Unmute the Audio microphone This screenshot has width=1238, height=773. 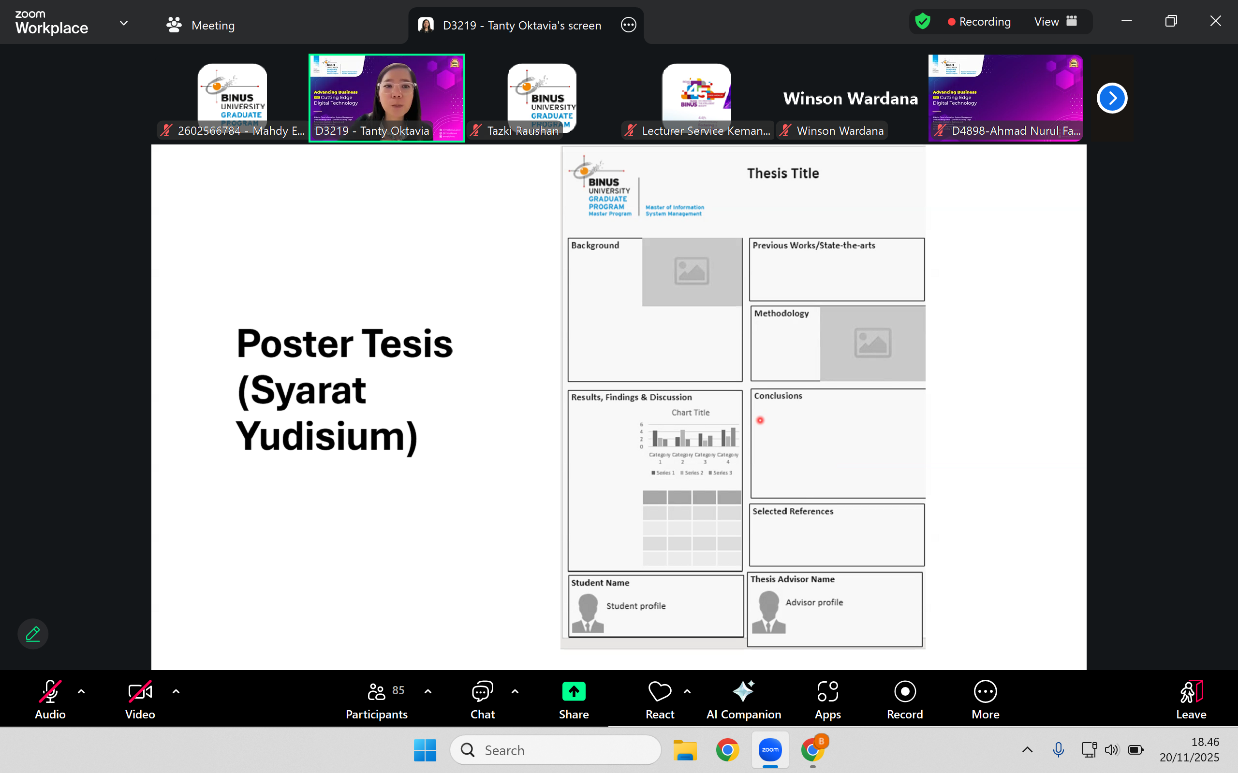pyautogui.click(x=50, y=700)
